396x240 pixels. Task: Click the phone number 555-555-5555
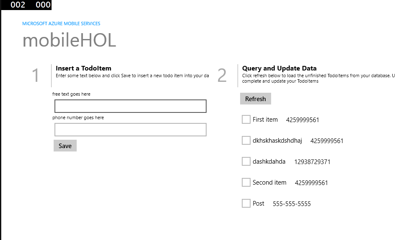click(x=292, y=203)
